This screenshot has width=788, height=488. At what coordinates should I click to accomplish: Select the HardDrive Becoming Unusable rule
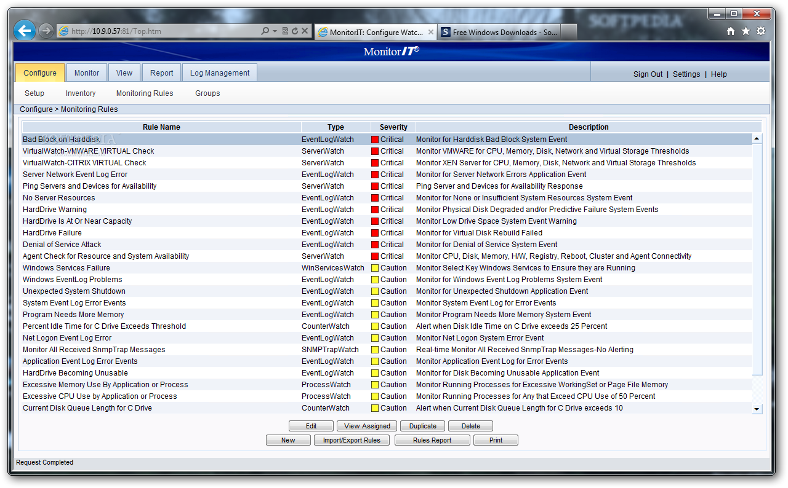[x=387, y=373]
